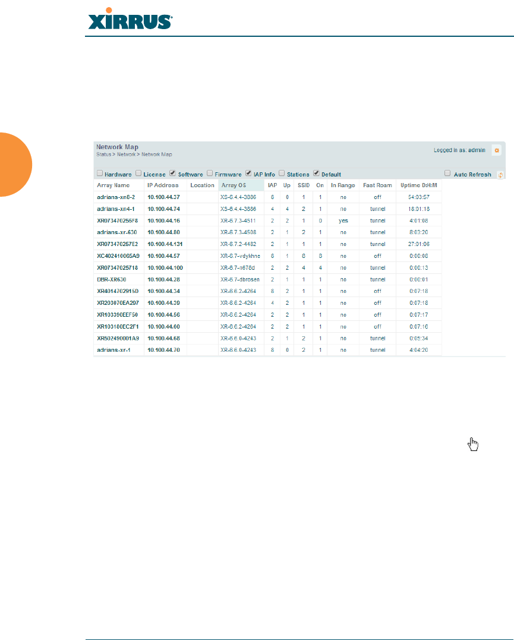This screenshot has height=640, width=514.
Task: Open array DBR-XR630
Action: [112, 280]
